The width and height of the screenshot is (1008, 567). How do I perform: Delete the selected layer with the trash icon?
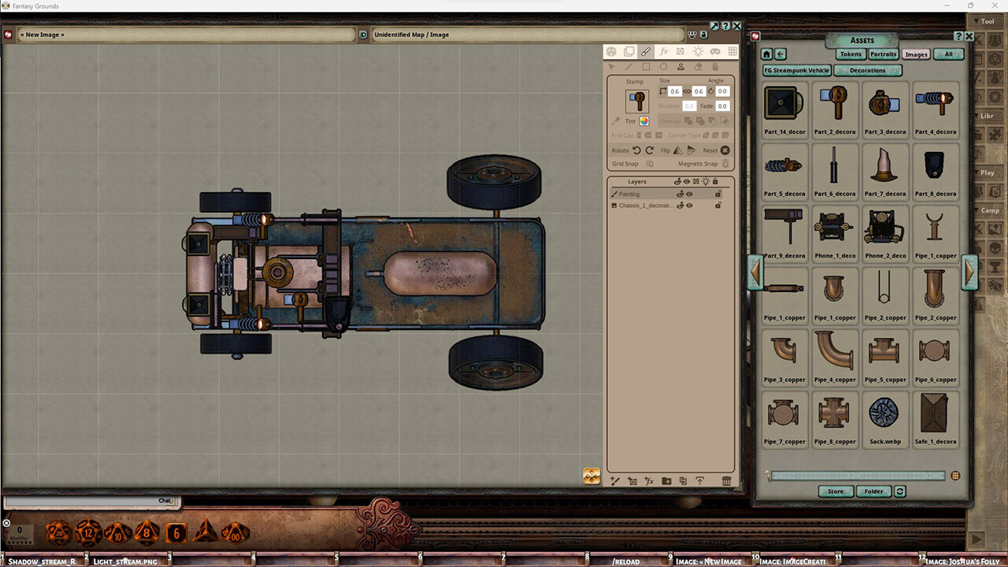coord(727,481)
